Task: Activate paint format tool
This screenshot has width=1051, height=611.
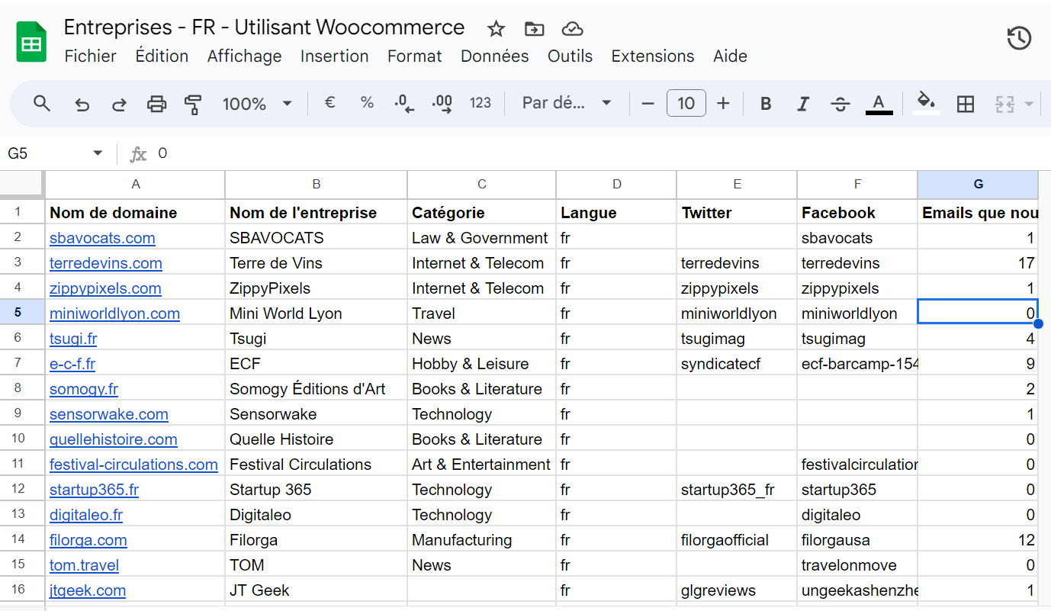Action: [194, 104]
